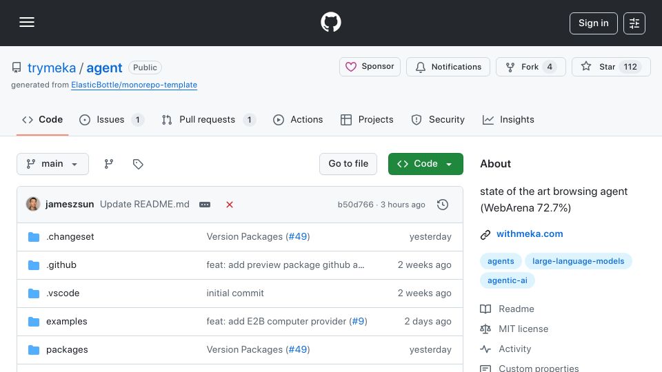The height and width of the screenshot is (372, 662).
Task: Click .changeset folder icon
Action: click(34, 237)
